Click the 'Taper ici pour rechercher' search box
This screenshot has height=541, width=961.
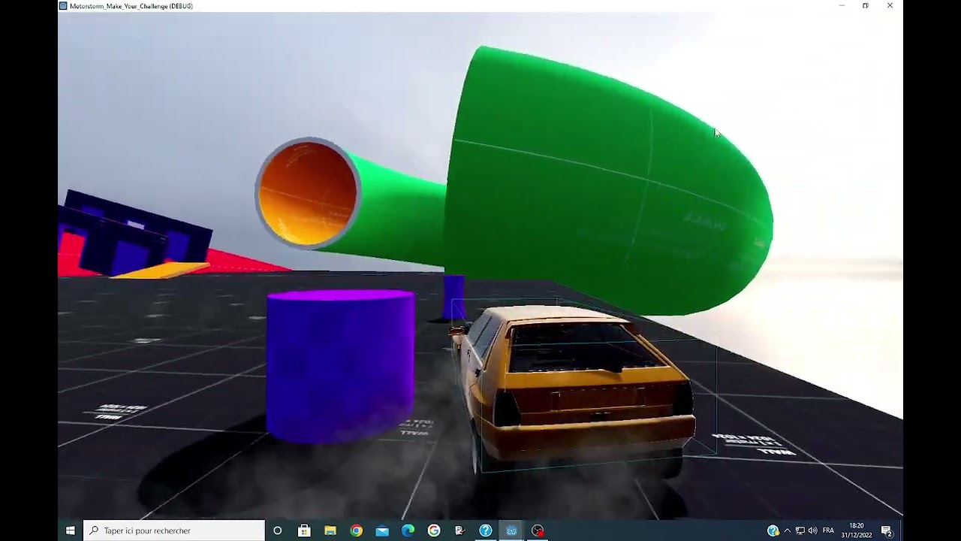[174, 530]
